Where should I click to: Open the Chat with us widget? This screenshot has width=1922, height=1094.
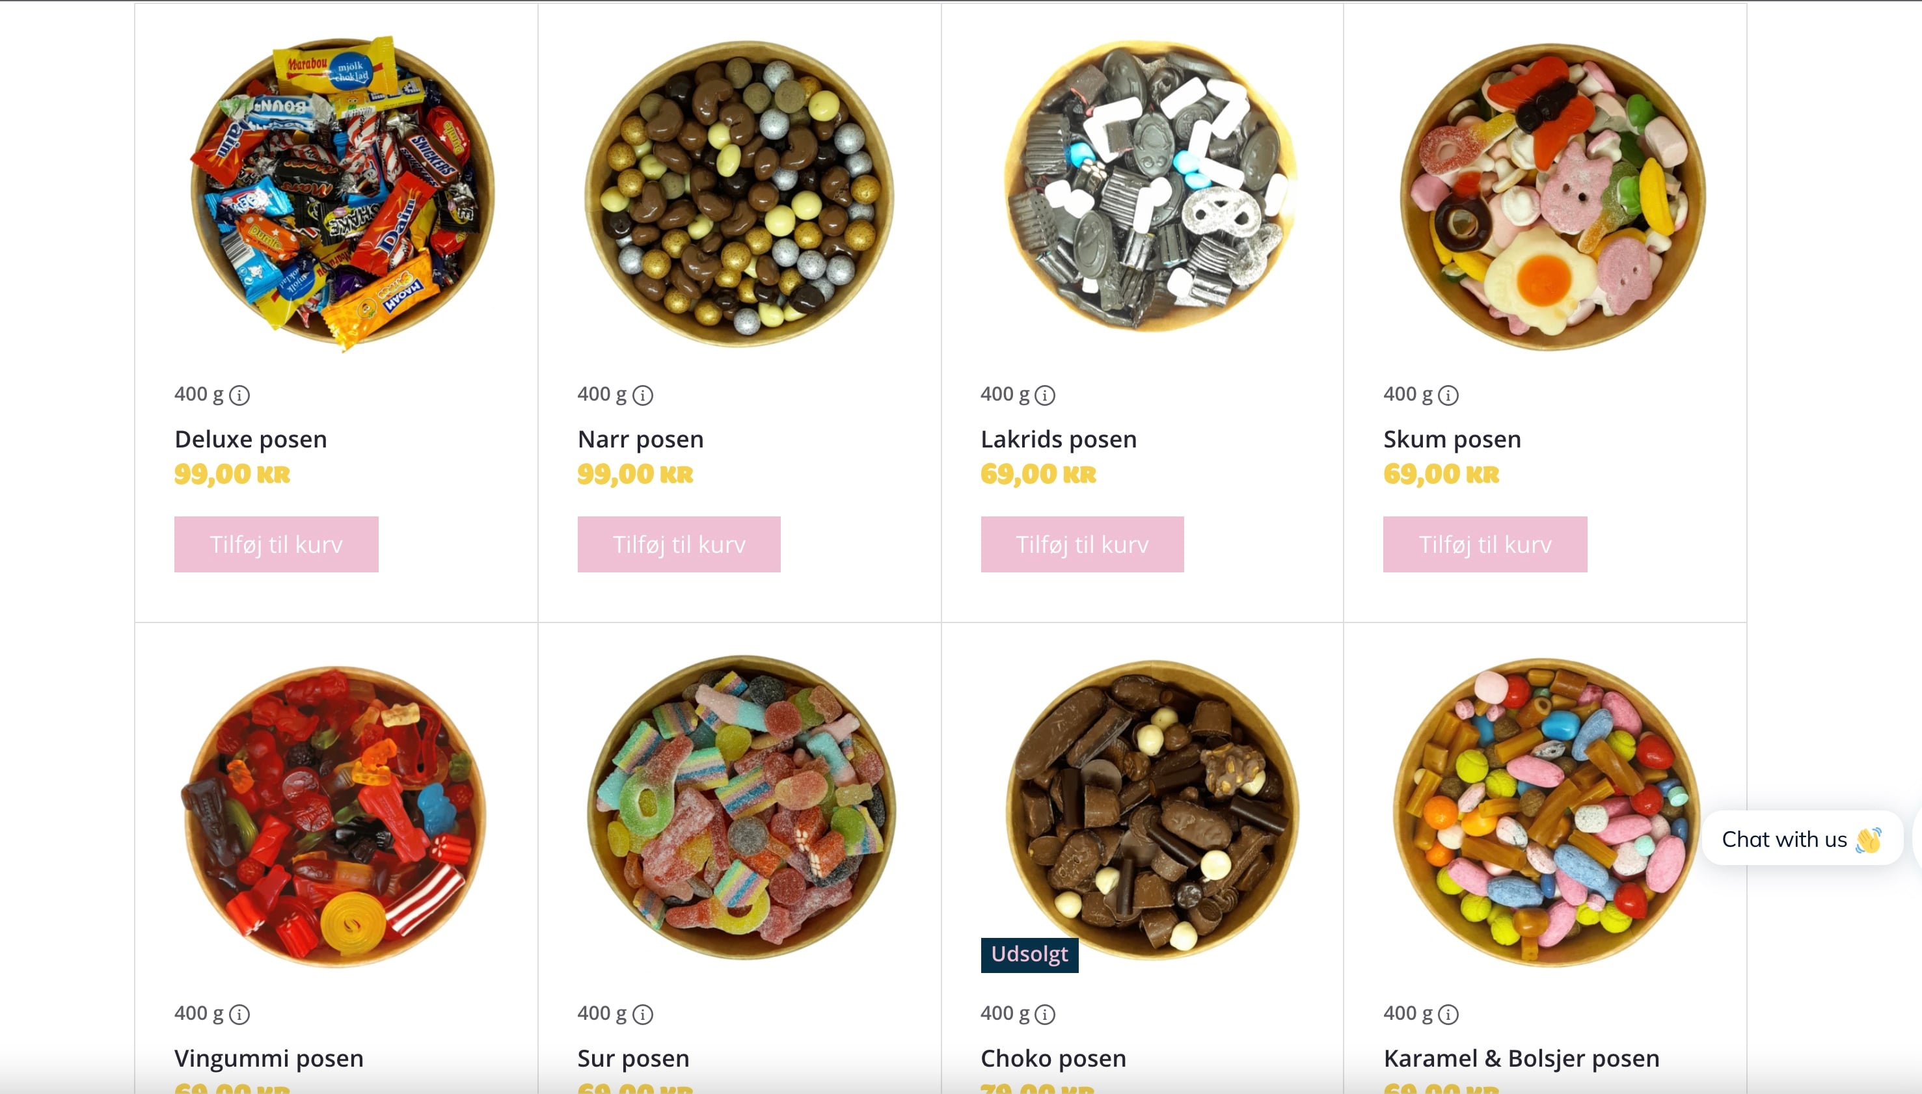pyautogui.click(x=1801, y=838)
